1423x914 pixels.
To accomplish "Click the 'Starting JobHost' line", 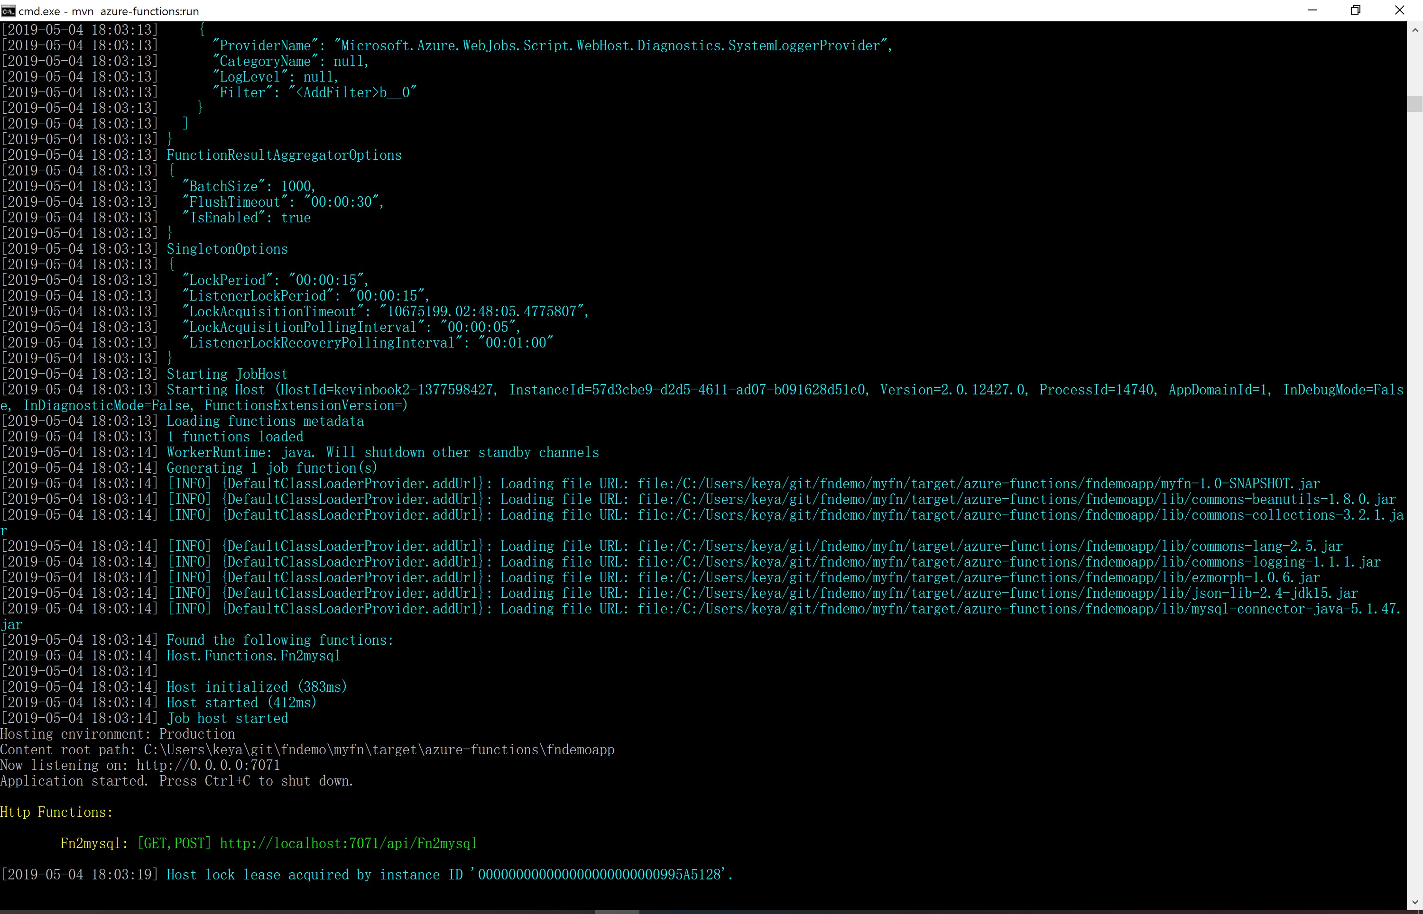I will (144, 374).
